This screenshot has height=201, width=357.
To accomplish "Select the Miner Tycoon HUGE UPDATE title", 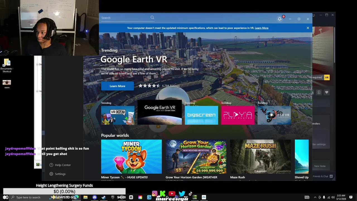I will pos(124,177).
